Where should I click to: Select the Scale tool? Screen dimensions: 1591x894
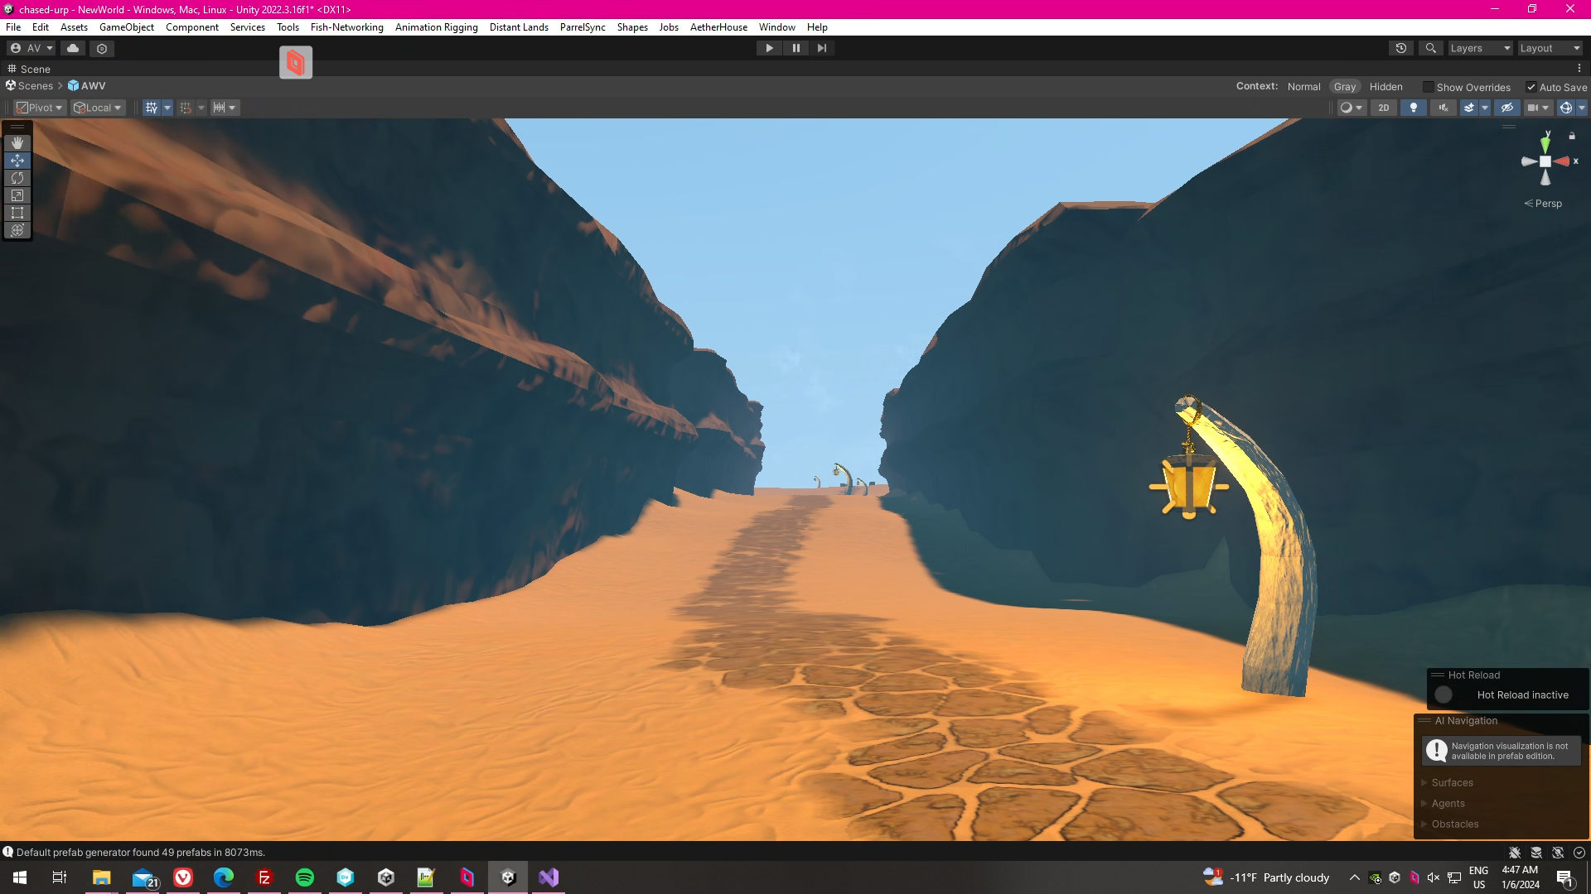(17, 195)
